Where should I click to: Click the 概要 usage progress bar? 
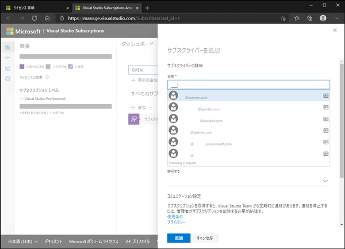[x=66, y=56]
